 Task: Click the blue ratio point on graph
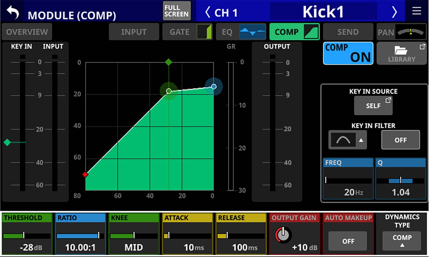click(x=213, y=87)
